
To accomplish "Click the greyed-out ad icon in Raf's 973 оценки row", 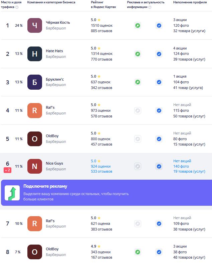I will [138, 111].
